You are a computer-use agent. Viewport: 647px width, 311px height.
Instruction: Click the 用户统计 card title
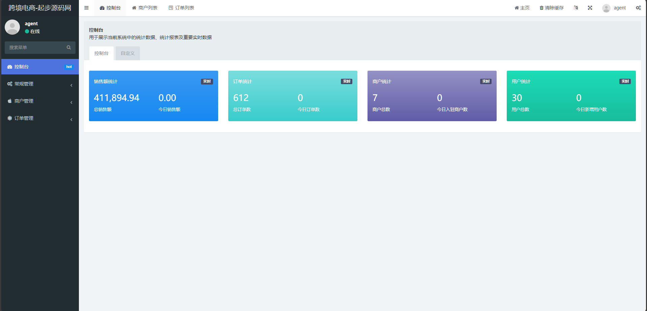pyautogui.click(x=521, y=81)
